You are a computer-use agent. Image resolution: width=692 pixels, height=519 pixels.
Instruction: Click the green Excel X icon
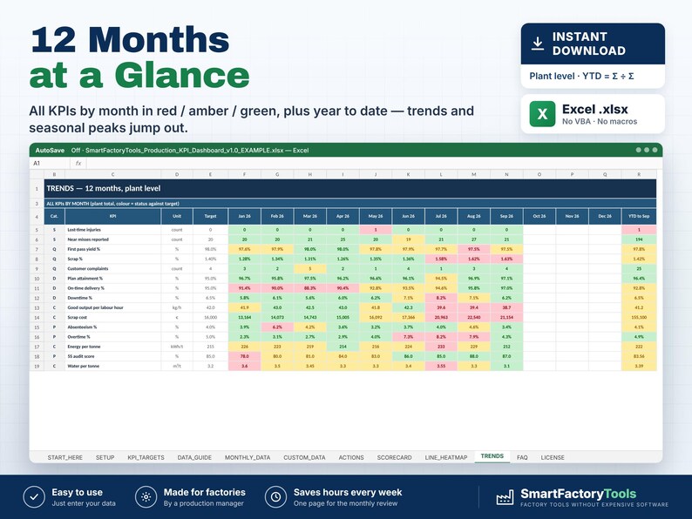point(542,114)
